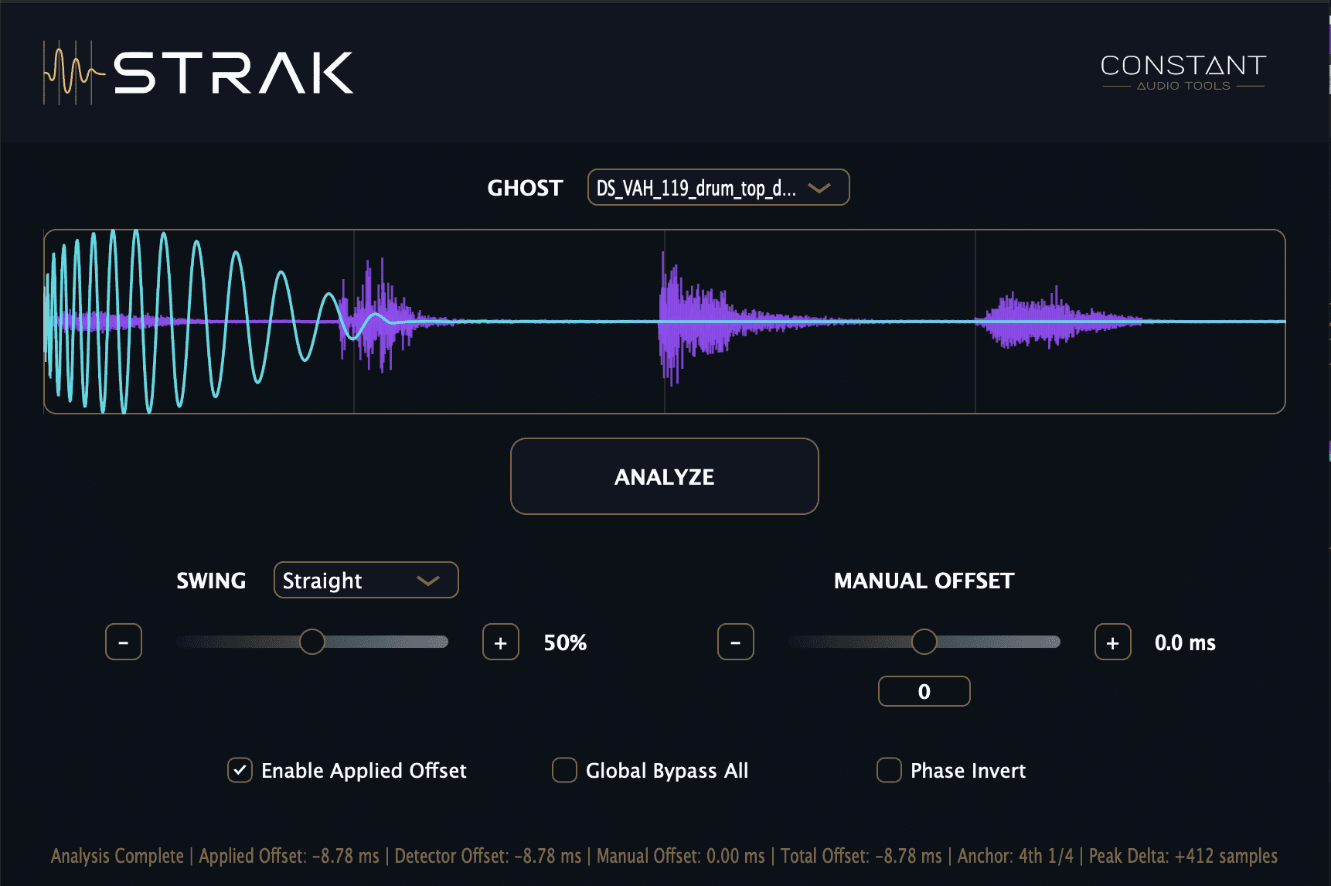The height and width of the screenshot is (886, 1331).
Task: Click the Analysis Complete status text
Action: pyautogui.click(x=117, y=856)
